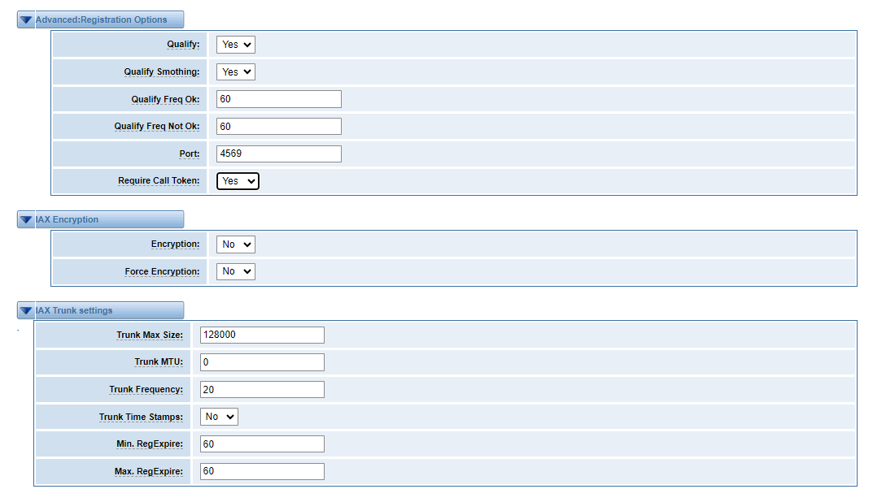This screenshot has height=502, width=873.
Task: Click the Encryption label
Action: coord(176,244)
